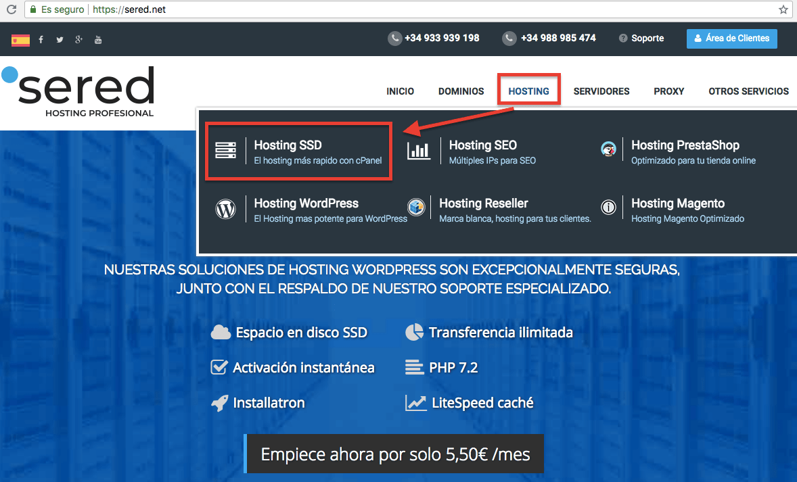Click the 'El hosting más rapido con cPanel' text
This screenshot has height=482, width=797.
click(318, 160)
